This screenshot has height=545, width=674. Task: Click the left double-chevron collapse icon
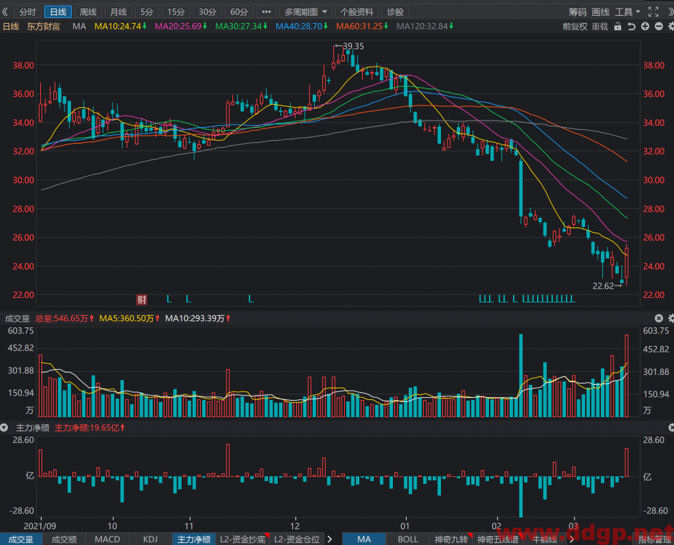point(5,12)
